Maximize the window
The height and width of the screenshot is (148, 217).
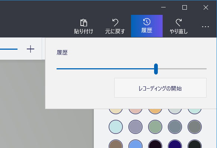coord(185,7)
